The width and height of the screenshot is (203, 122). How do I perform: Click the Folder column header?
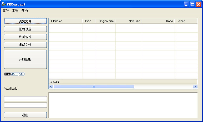[x=186, y=21]
